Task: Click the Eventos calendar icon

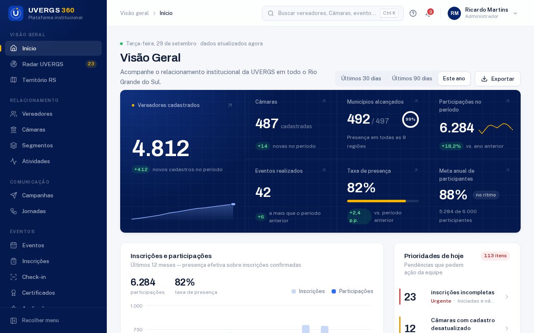Action: 14,245
